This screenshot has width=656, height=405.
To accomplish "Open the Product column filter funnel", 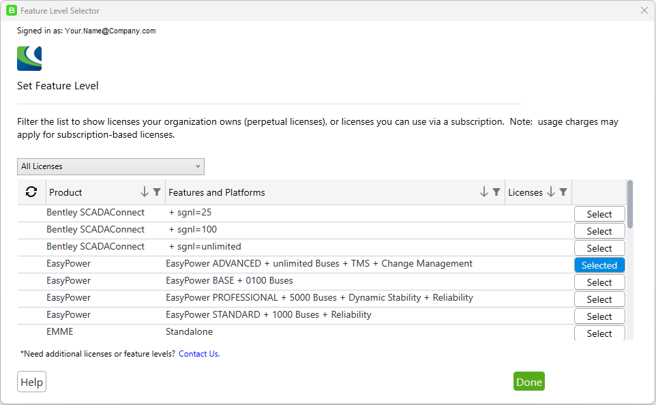I will (157, 192).
